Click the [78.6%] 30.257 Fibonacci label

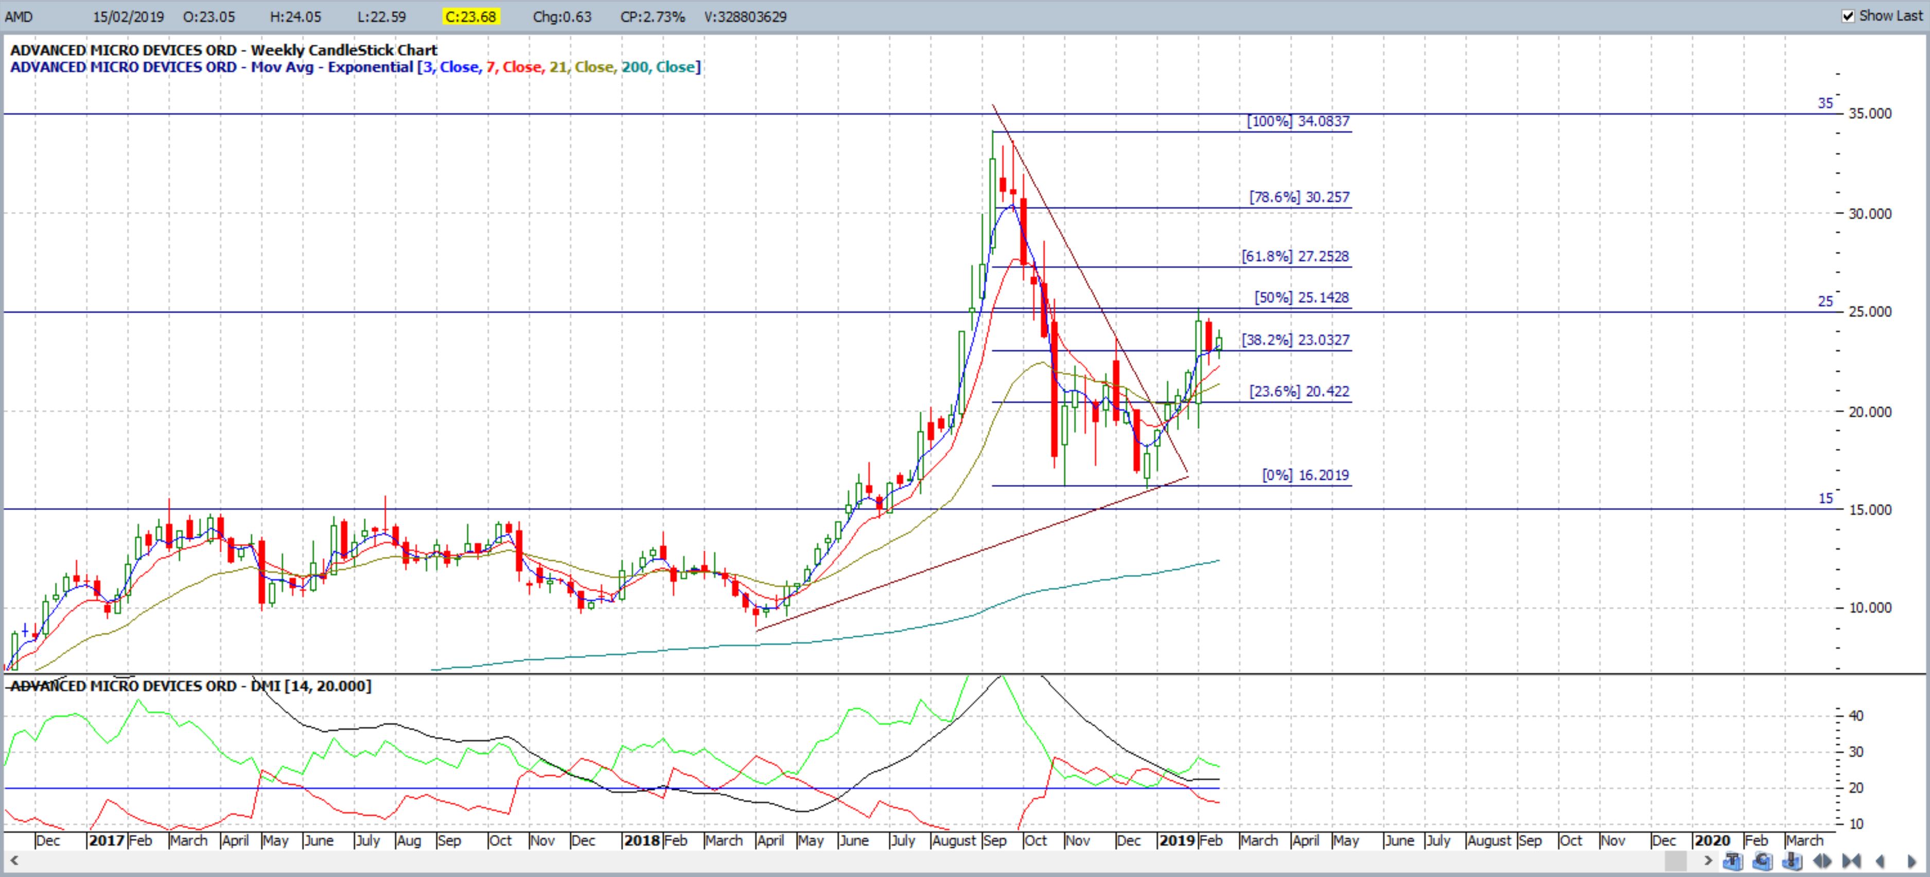point(1299,197)
